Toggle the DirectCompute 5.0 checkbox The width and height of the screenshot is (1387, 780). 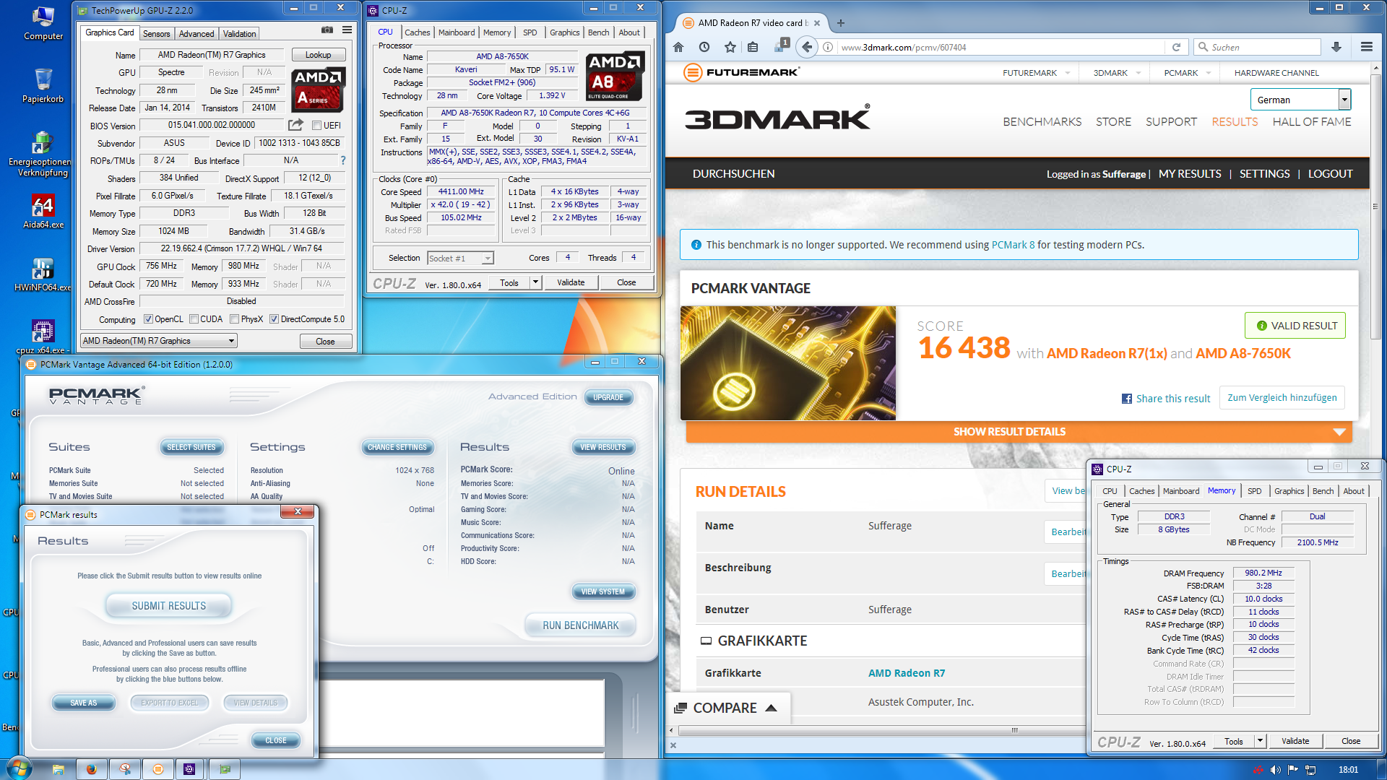click(x=274, y=319)
